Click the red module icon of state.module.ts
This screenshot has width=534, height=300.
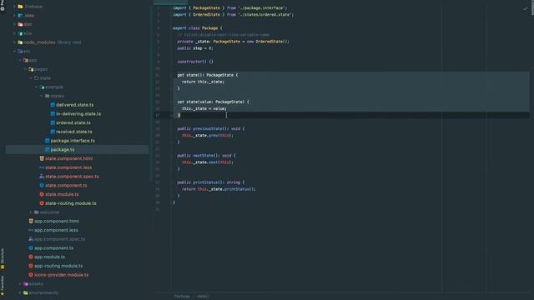pos(42,194)
